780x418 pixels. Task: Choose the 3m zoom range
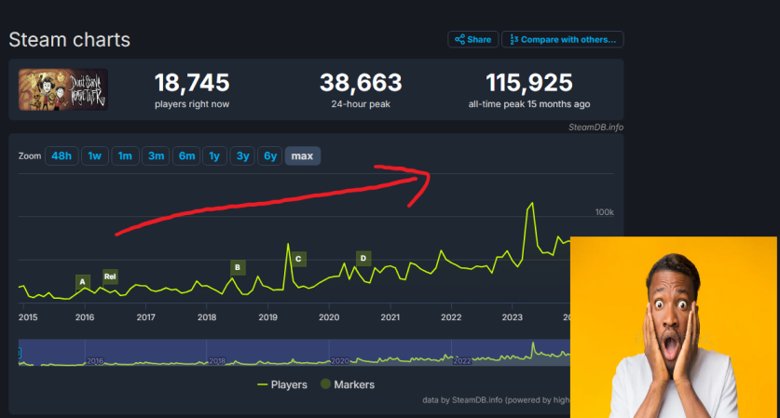(x=156, y=155)
